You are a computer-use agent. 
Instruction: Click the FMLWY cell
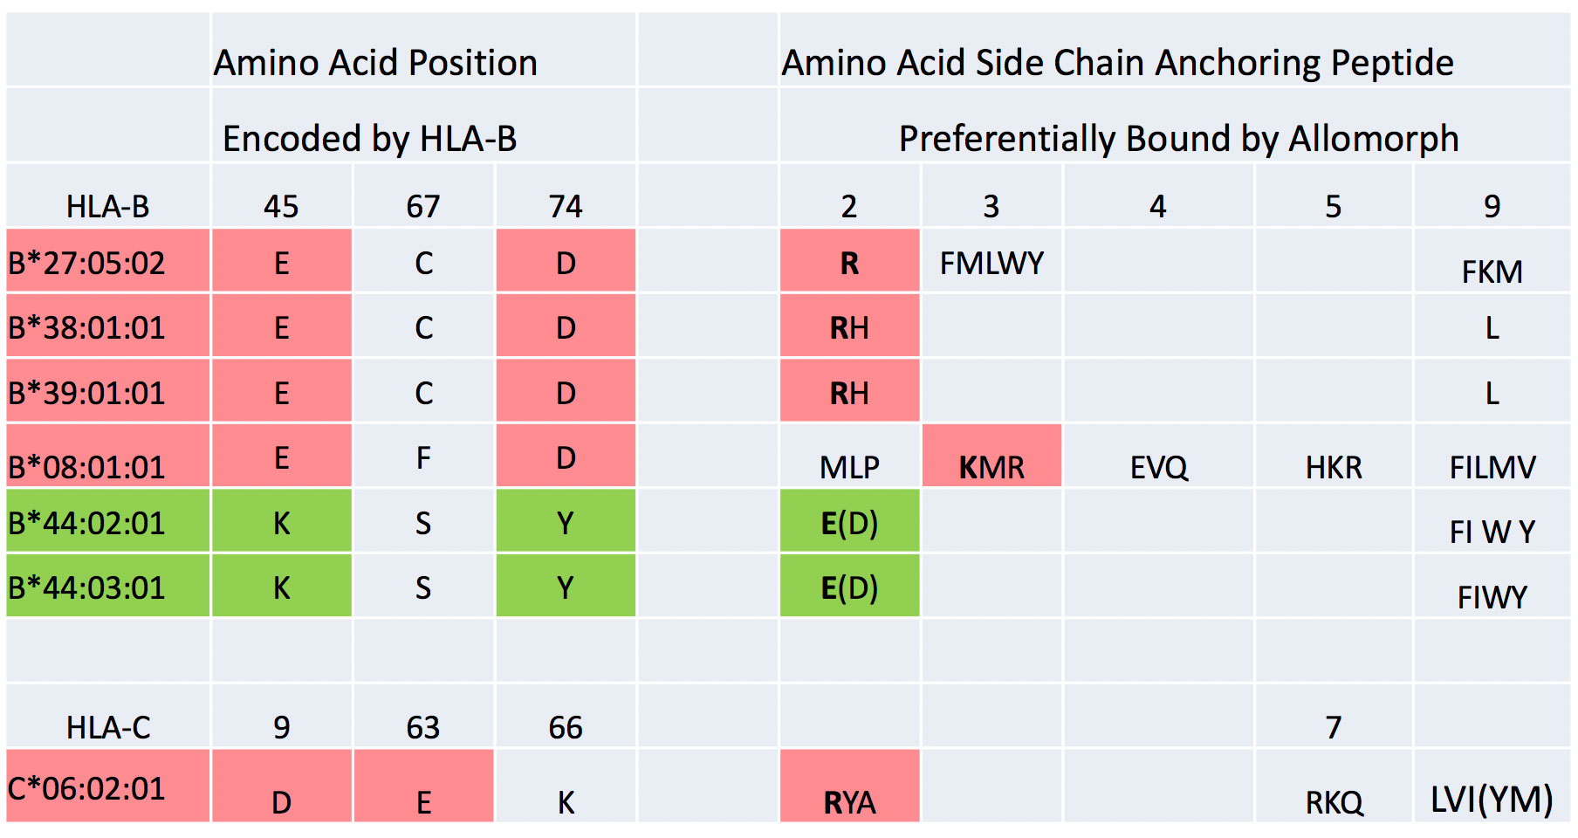991,262
